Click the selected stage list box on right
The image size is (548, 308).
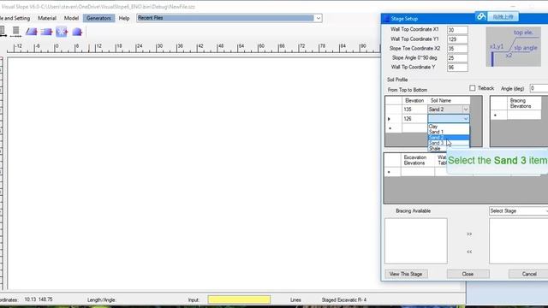518,241
